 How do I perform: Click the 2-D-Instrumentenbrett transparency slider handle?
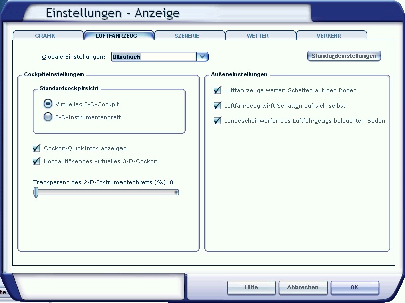tap(35, 192)
